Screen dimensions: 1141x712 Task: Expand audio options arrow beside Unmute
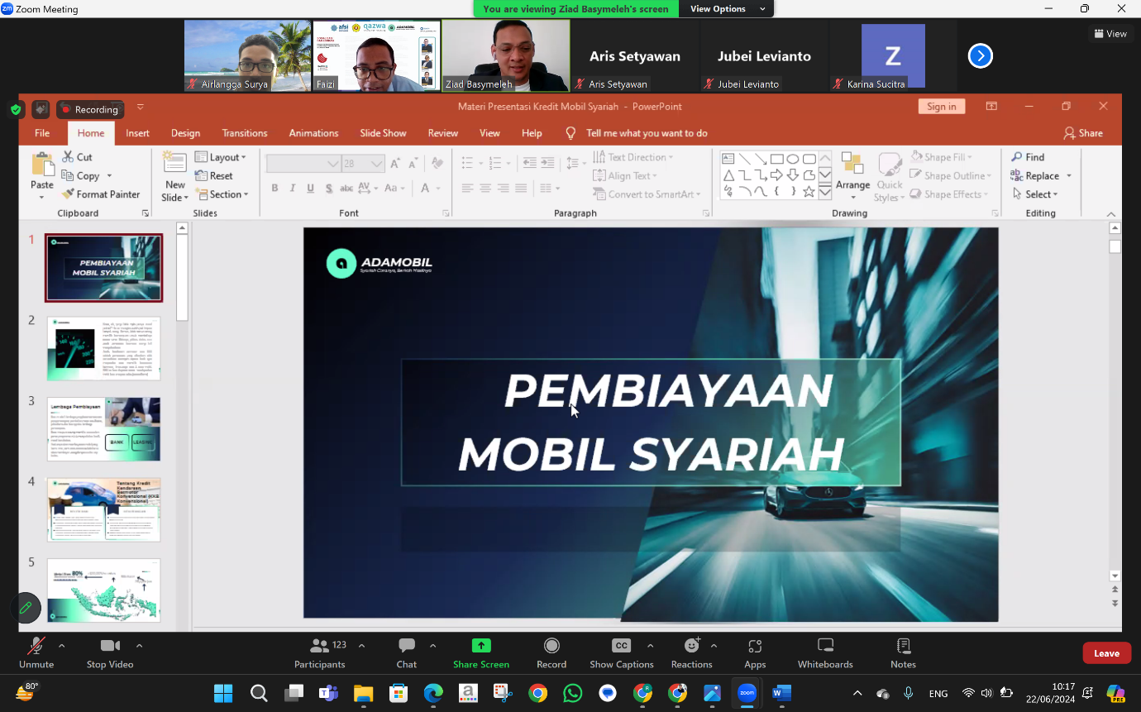62,646
